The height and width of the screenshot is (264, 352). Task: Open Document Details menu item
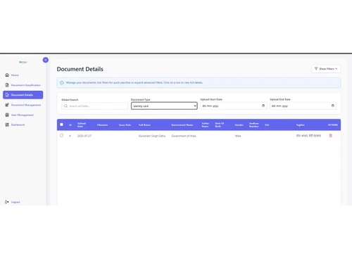tap(23, 95)
